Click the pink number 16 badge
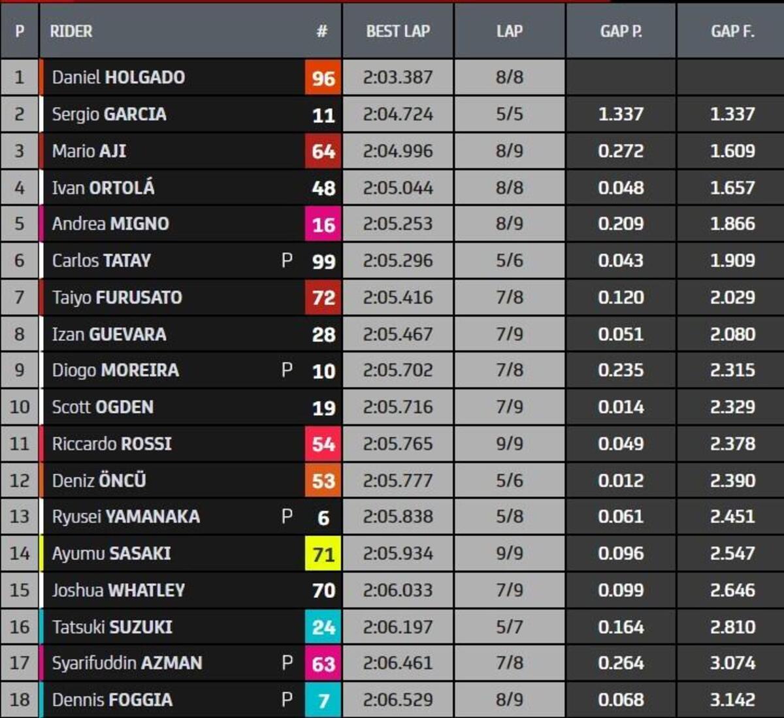 [x=323, y=225]
